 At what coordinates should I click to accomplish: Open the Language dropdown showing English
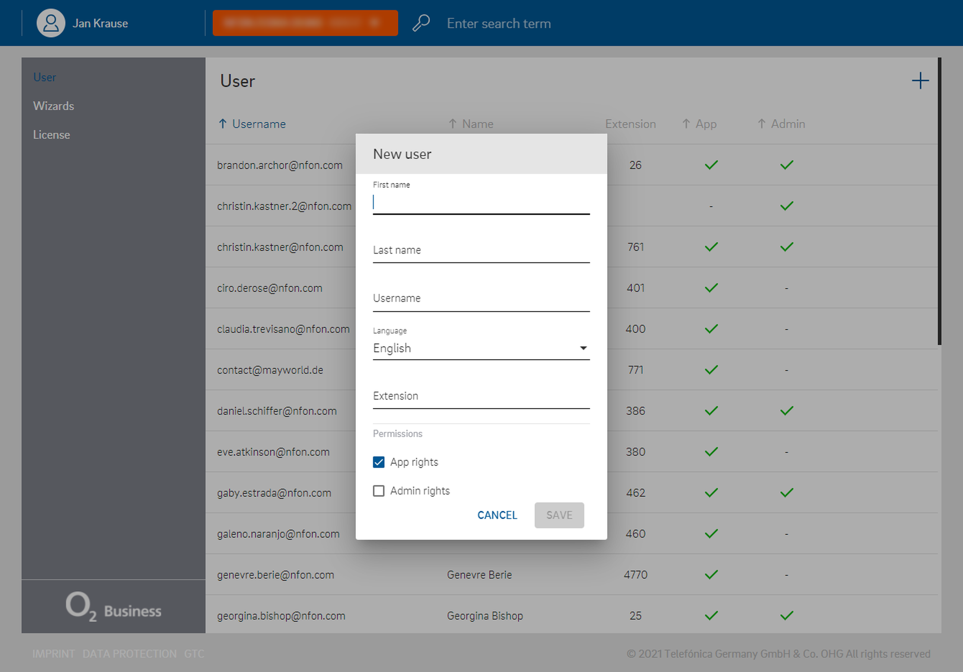pos(481,348)
